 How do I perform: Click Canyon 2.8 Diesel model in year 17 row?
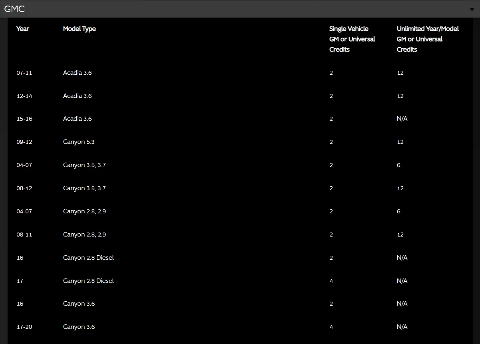(x=88, y=281)
